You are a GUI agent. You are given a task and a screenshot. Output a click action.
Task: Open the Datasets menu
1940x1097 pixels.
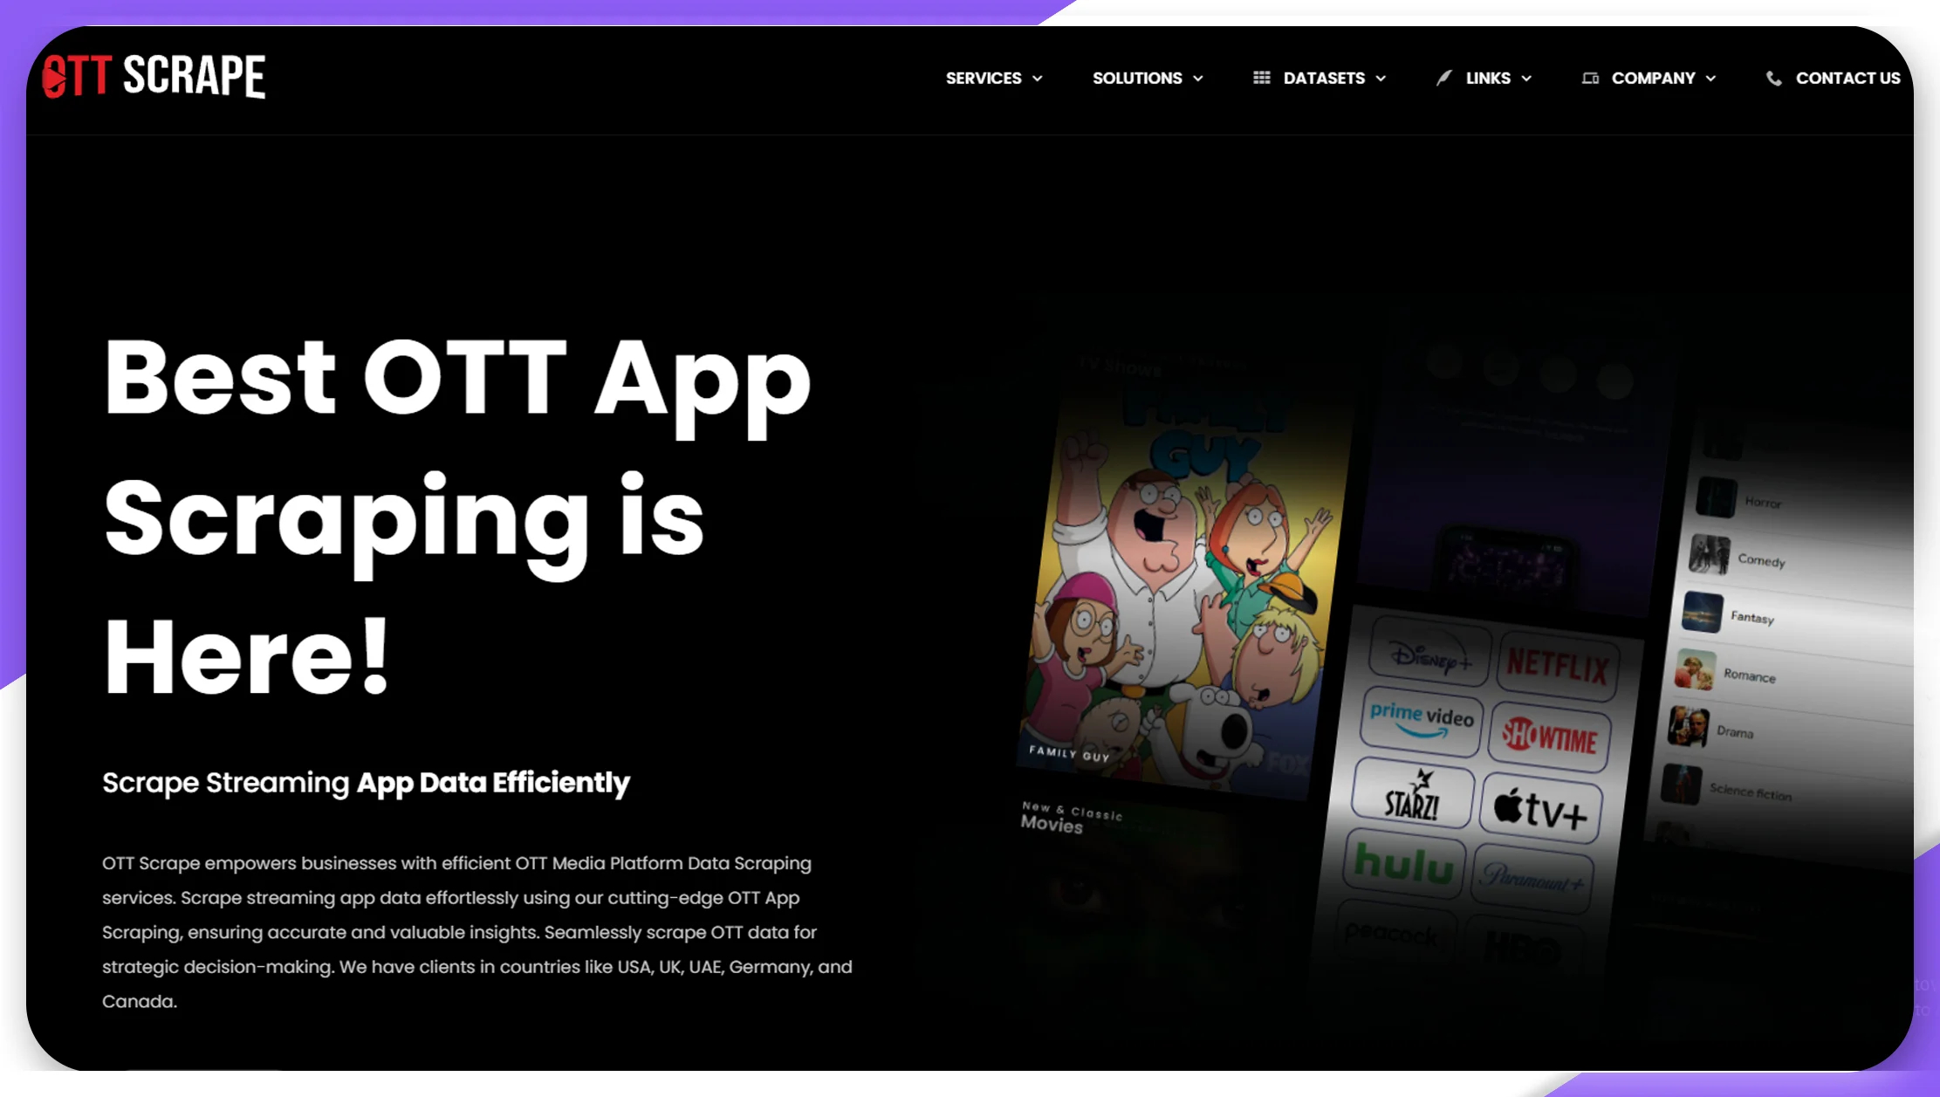click(x=1324, y=78)
